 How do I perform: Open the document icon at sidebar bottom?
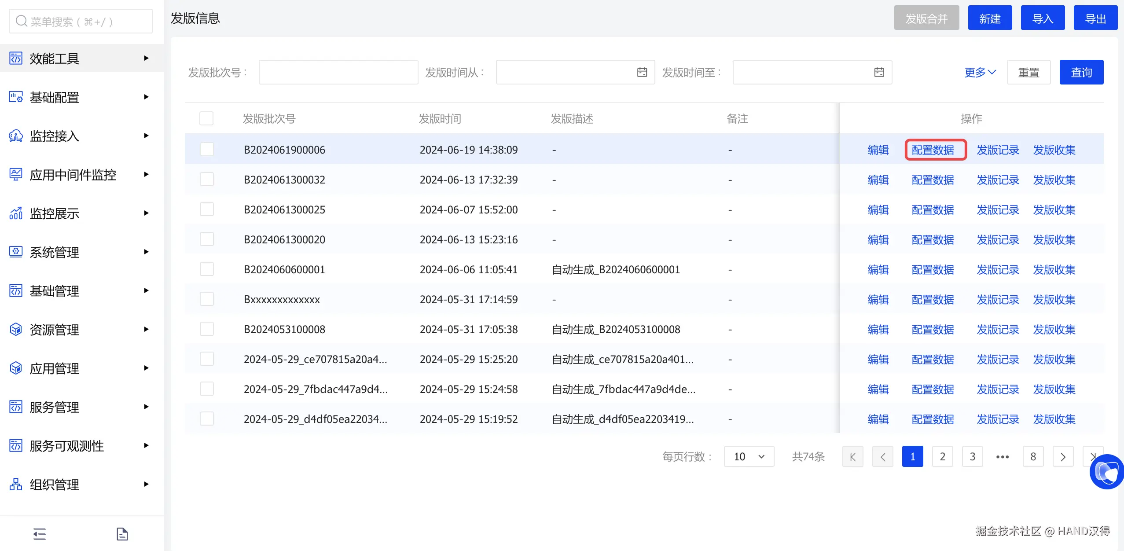point(122,534)
